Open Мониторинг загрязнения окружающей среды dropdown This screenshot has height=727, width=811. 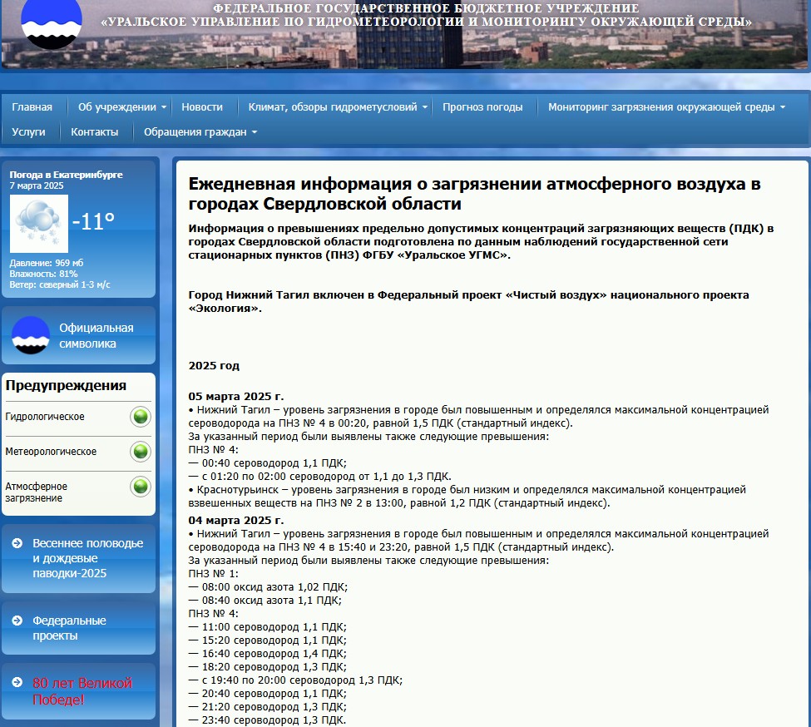[666, 107]
